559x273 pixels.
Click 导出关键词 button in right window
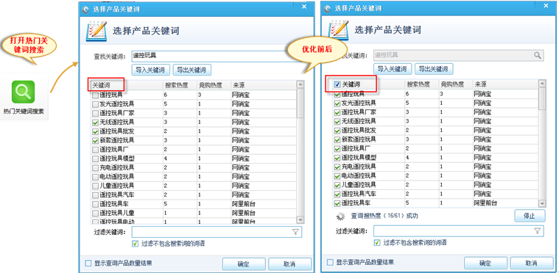click(x=434, y=69)
